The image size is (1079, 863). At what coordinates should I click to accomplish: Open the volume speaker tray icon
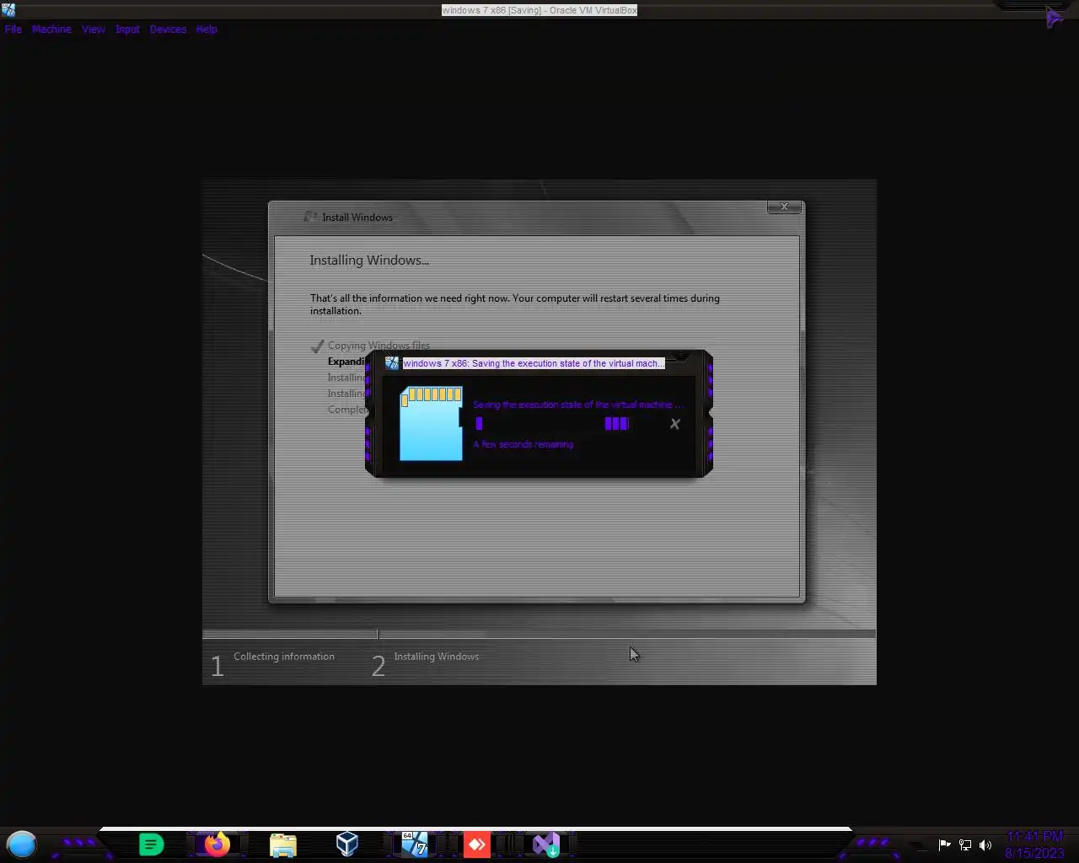pyautogui.click(x=985, y=845)
